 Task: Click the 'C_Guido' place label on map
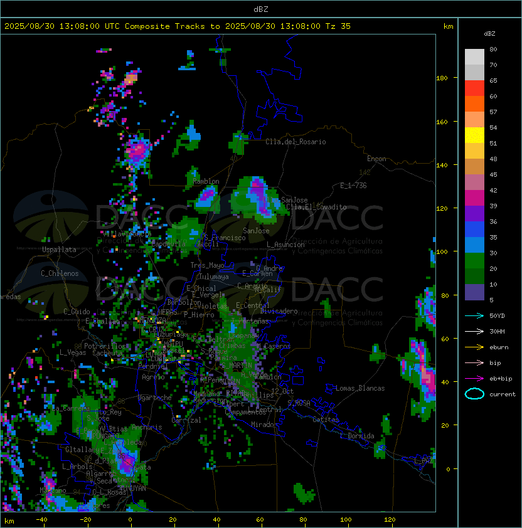77,312
